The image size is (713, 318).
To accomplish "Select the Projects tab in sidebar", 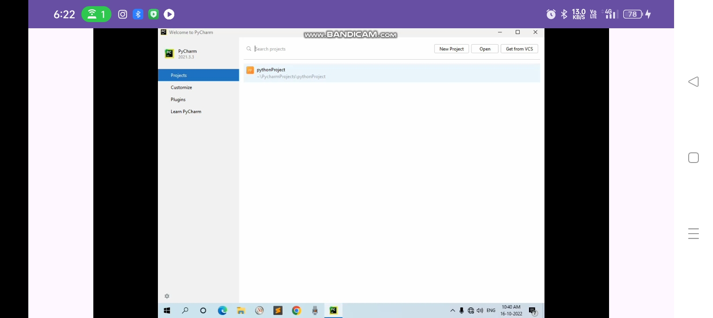I will pos(199,75).
